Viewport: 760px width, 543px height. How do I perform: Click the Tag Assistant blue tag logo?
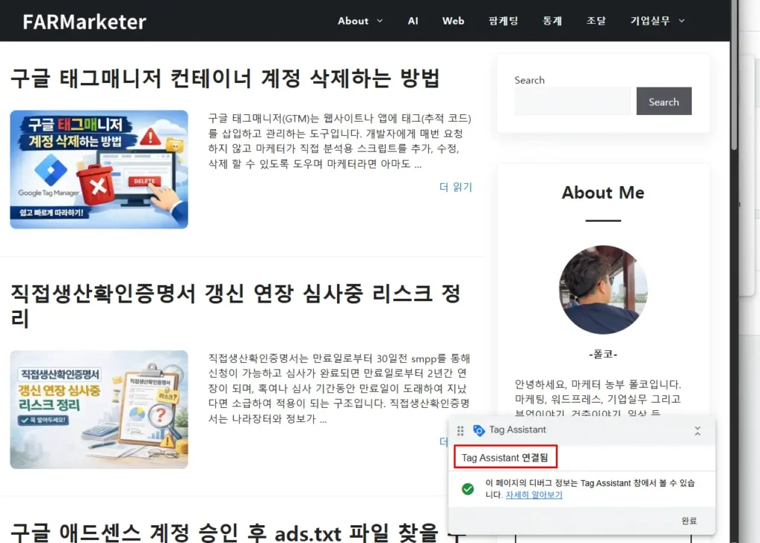pos(479,430)
